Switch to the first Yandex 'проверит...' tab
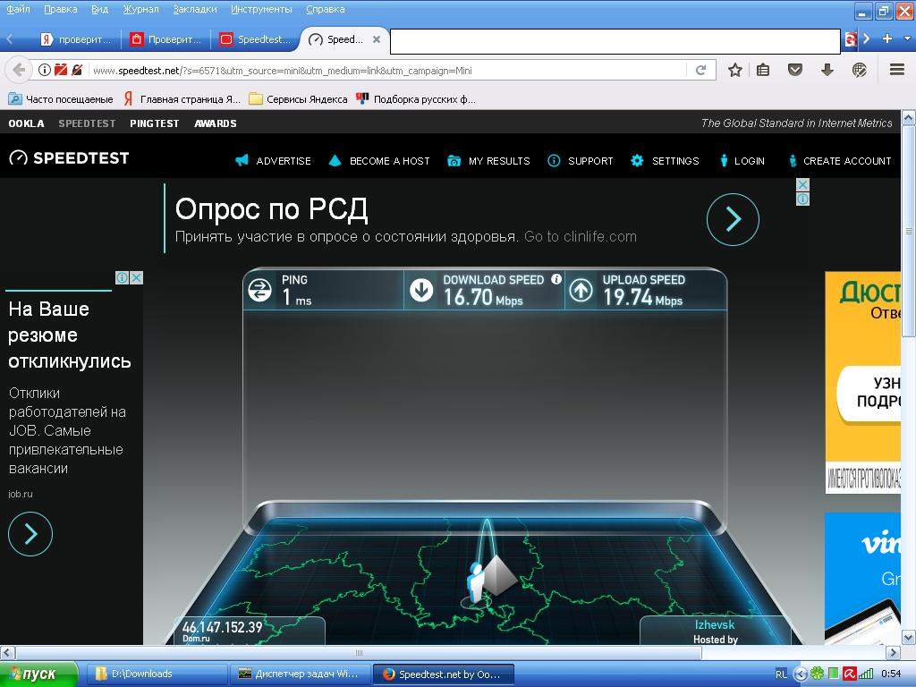The image size is (916, 687). tap(76, 39)
